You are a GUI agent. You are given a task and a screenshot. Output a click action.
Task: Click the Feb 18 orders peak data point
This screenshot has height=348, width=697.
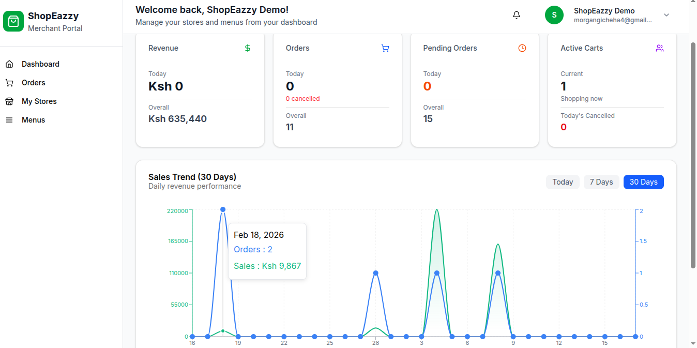[223, 209]
